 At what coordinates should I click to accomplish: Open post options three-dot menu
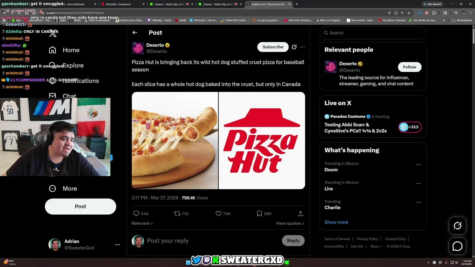point(302,47)
